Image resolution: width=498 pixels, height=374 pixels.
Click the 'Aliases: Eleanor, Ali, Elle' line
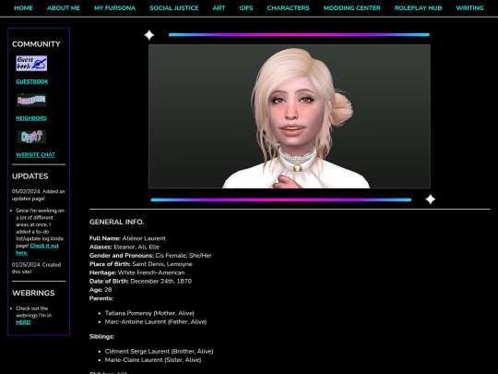[125, 247]
